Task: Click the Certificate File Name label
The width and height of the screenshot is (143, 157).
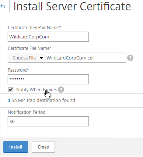Action: (x=30, y=48)
